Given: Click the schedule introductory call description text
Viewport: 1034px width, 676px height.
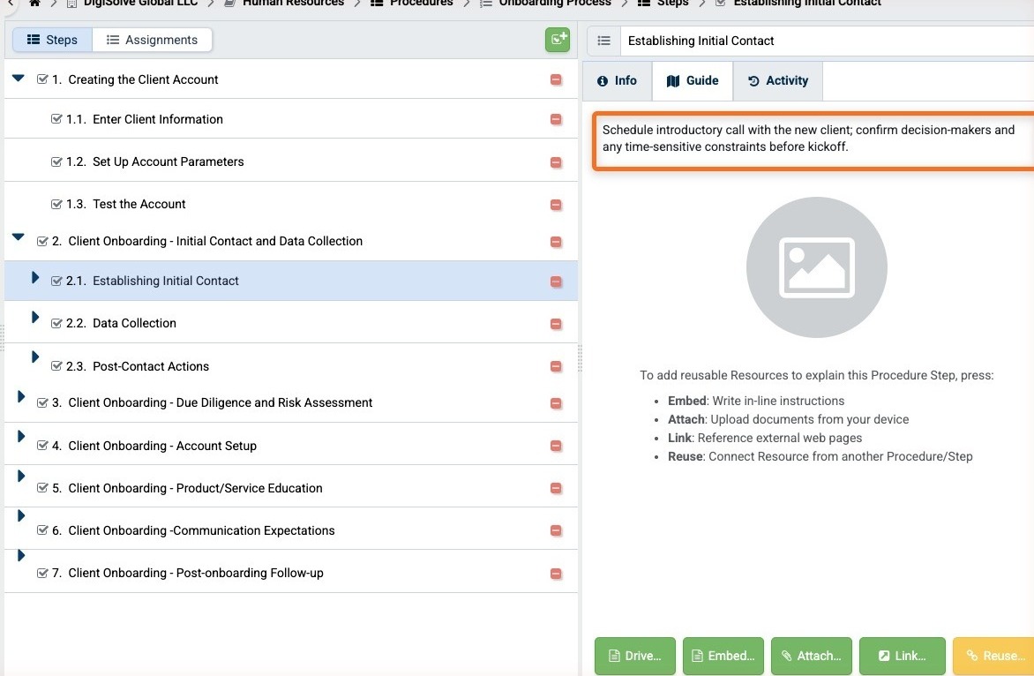Looking at the screenshot, I should pos(808,138).
